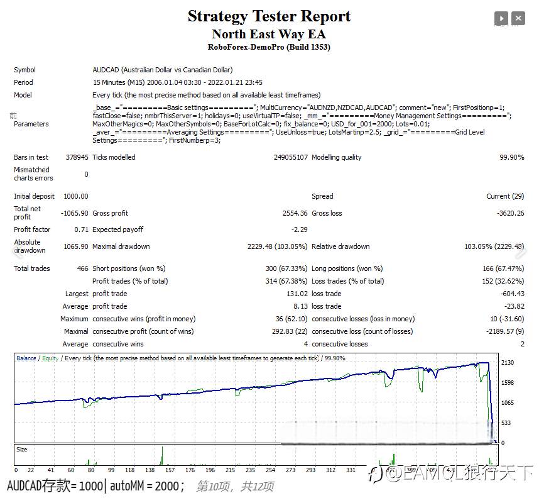Screen dimensions: 539x503
Task: Click the 'Modelling quality' label
Action: tap(337, 157)
